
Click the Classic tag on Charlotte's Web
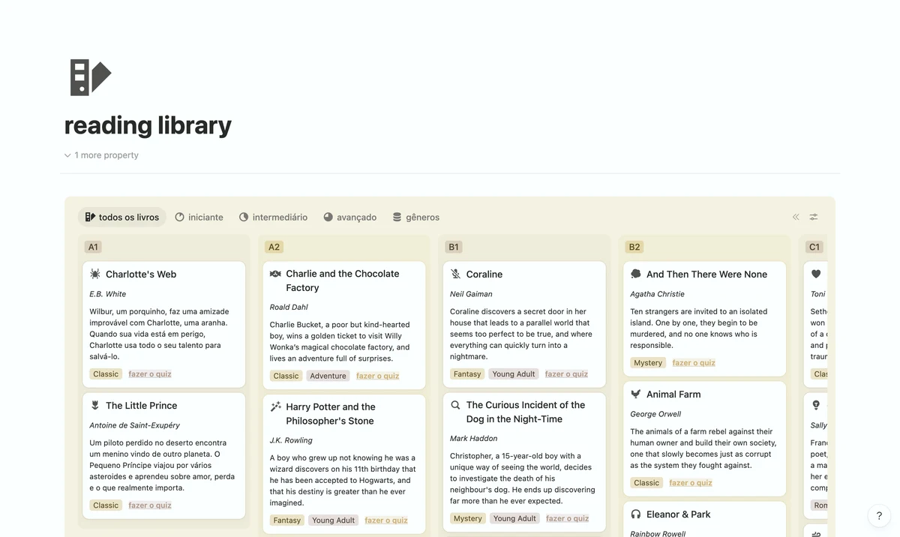(106, 374)
